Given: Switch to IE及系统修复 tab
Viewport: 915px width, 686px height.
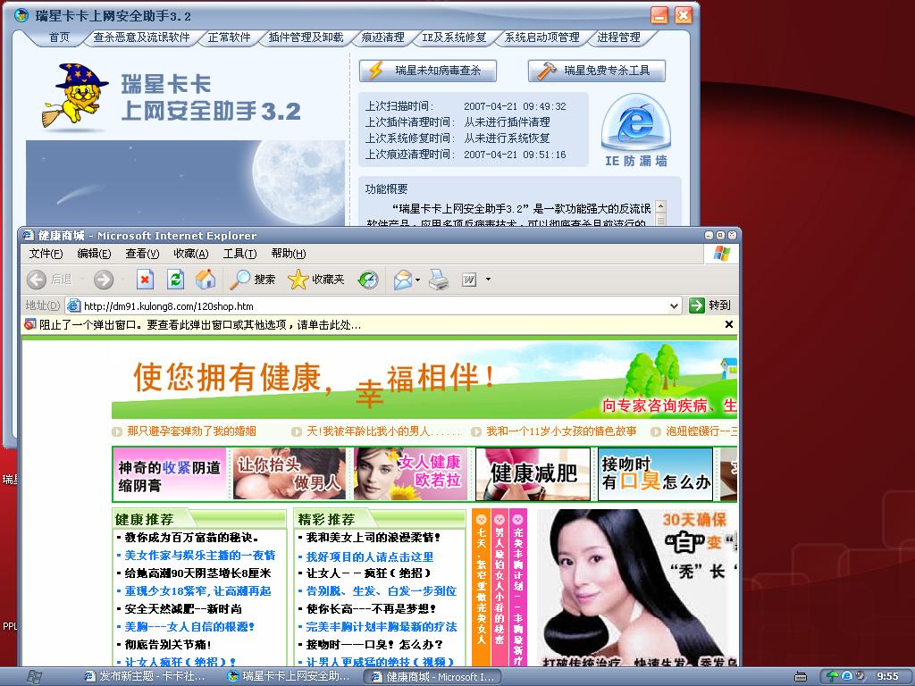Looking at the screenshot, I should [x=455, y=38].
